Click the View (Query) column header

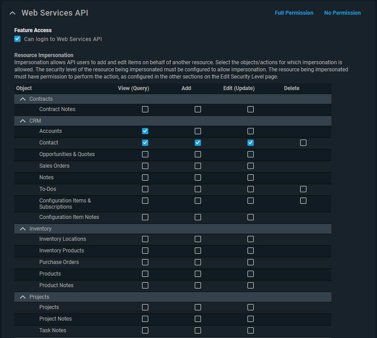point(134,88)
